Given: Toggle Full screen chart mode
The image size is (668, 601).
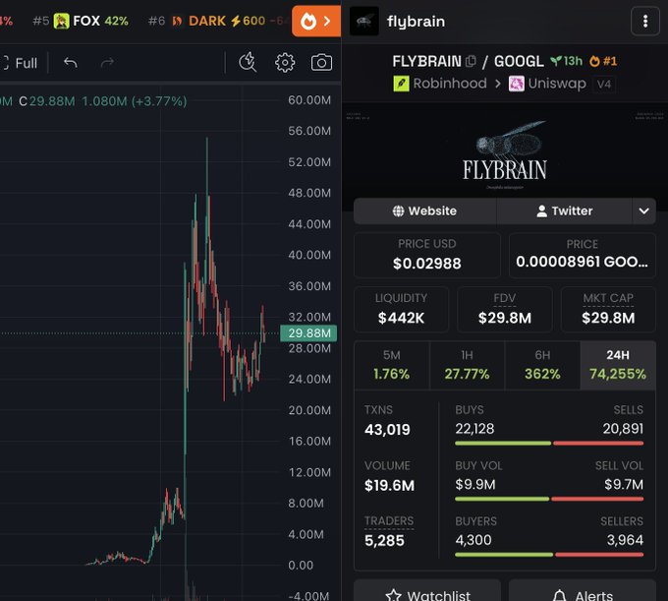Looking at the screenshot, I should point(20,63).
